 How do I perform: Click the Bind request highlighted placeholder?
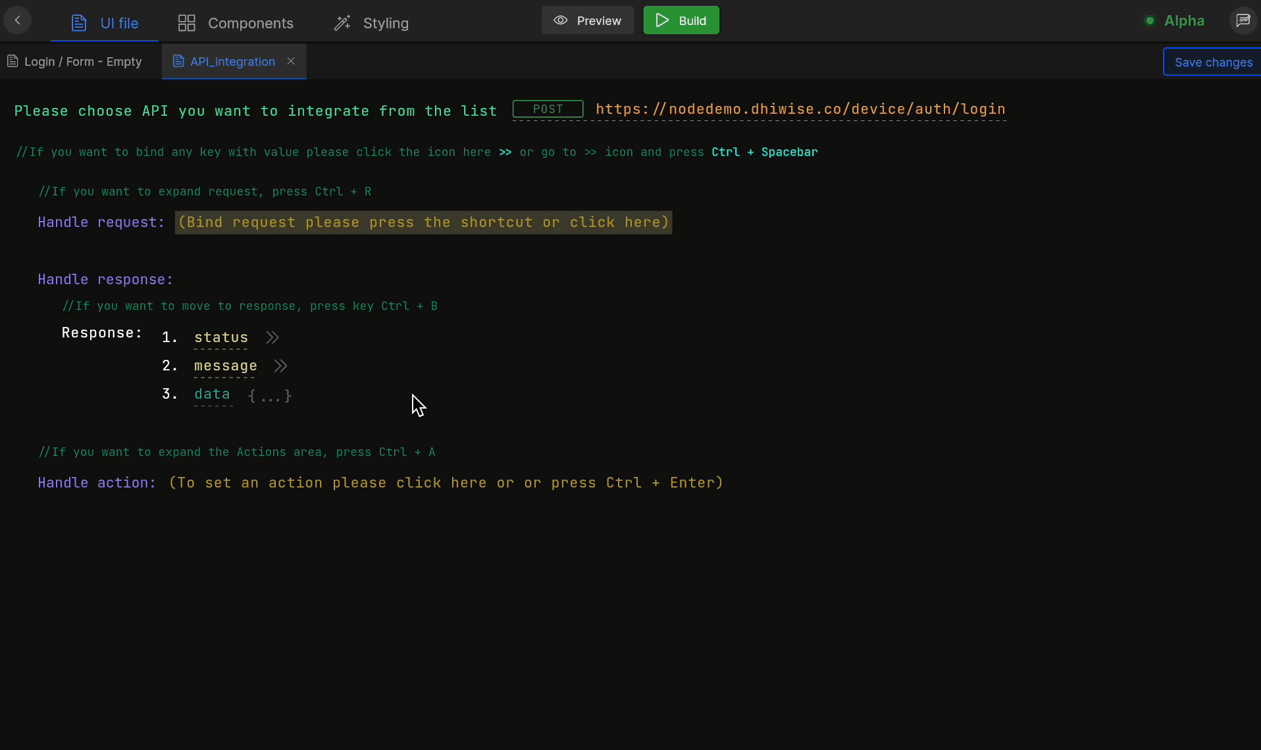(424, 222)
